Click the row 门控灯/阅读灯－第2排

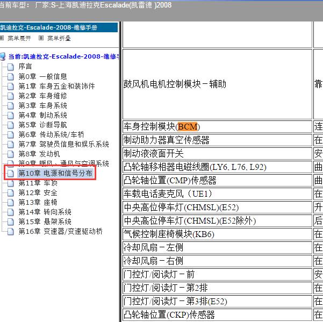click(x=217, y=288)
